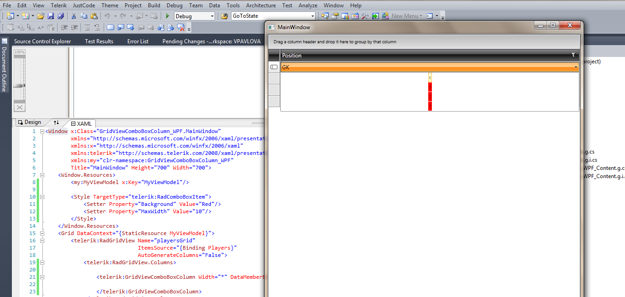Save the current file with the floppy icon
Screen dimensions: 625x297
[51, 16]
